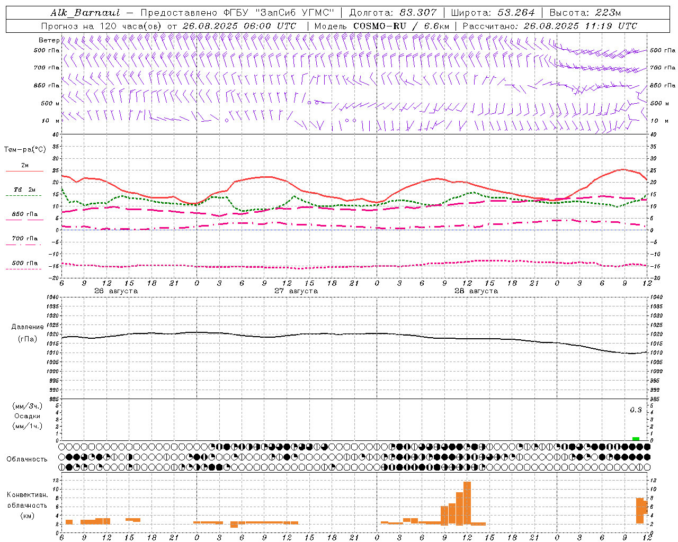The image size is (678, 542).
Task: Click the solid line sample under the '2м' legend
Action: point(24,171)
